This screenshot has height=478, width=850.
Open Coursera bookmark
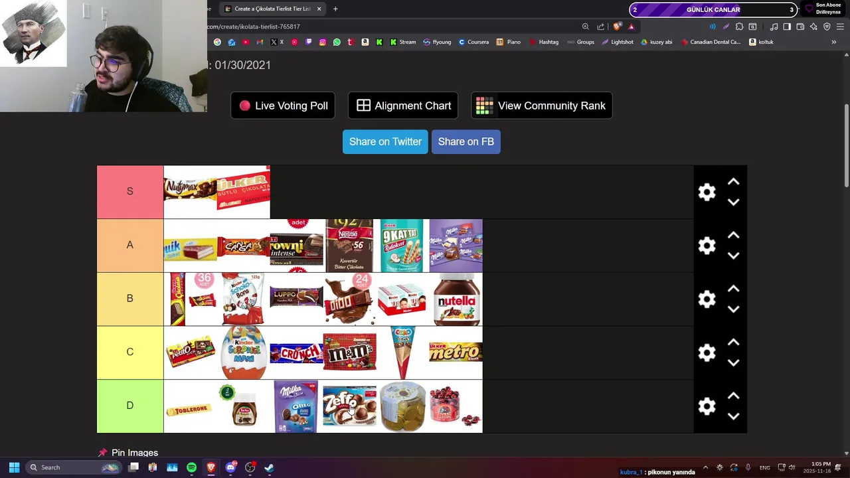tap(473, 42)
